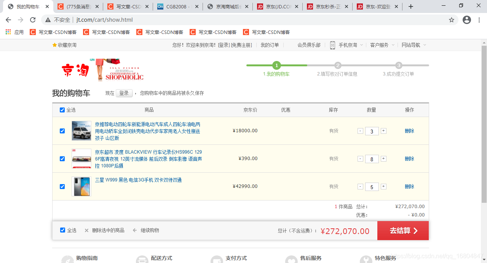Switch to the 京东(JD.COM) browser tab

(278, 7)
